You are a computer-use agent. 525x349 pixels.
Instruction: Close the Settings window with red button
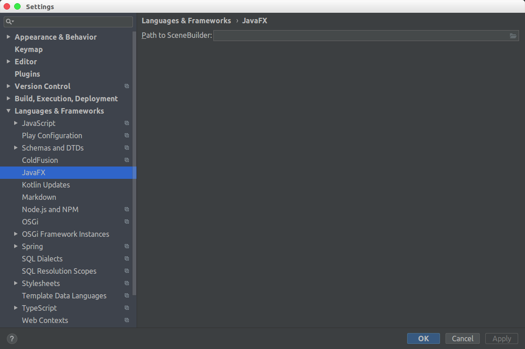[x=7, y=7]
